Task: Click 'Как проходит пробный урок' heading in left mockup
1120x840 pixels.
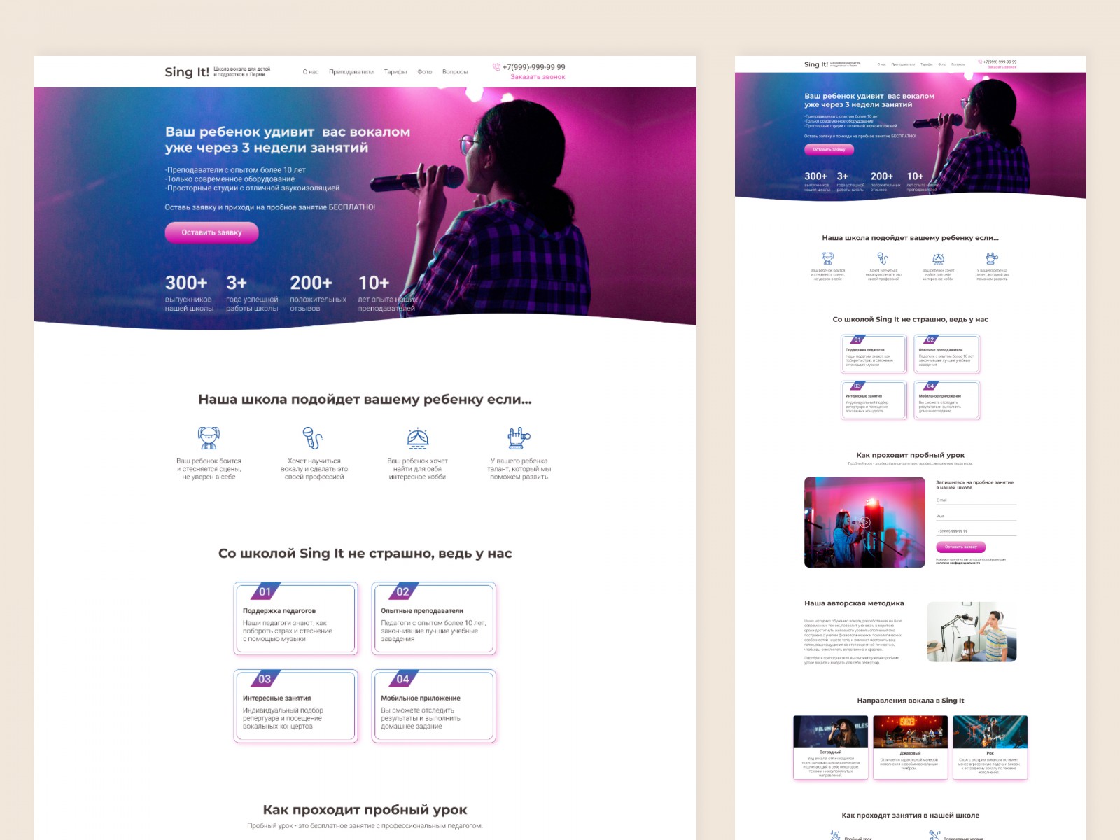Action: [x=365, y=810]
